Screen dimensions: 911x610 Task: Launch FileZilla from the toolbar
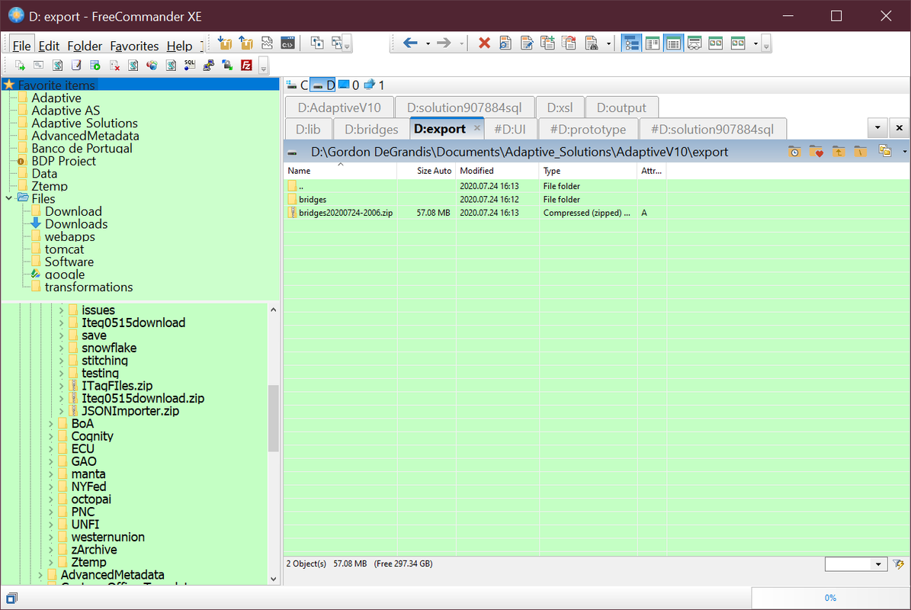pyautogui.click(x=246, y=65)
